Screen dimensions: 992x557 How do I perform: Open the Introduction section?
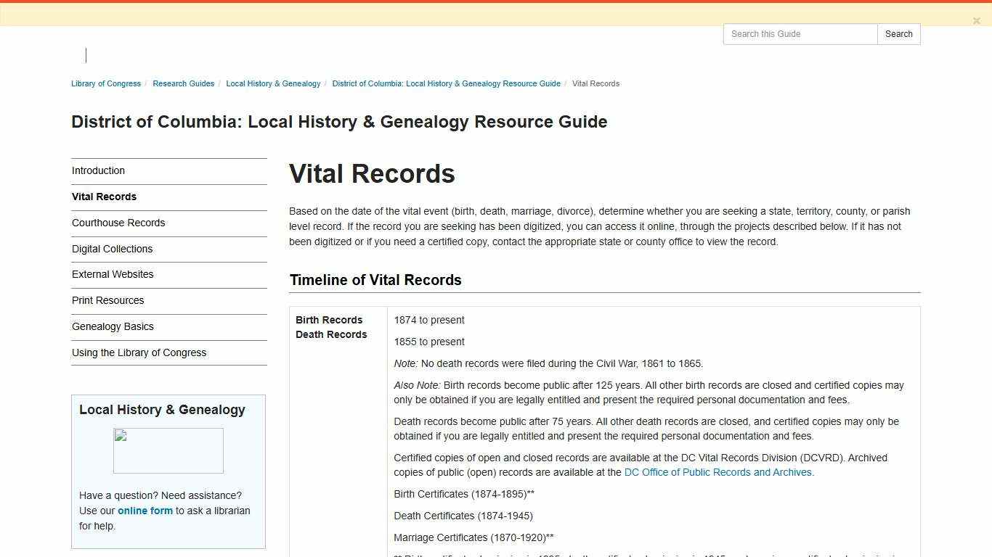(98, 170)
